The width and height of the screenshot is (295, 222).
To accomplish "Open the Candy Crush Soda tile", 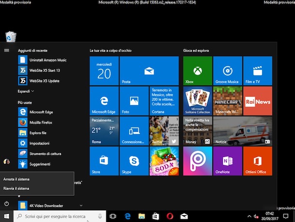I will point(164,161).
